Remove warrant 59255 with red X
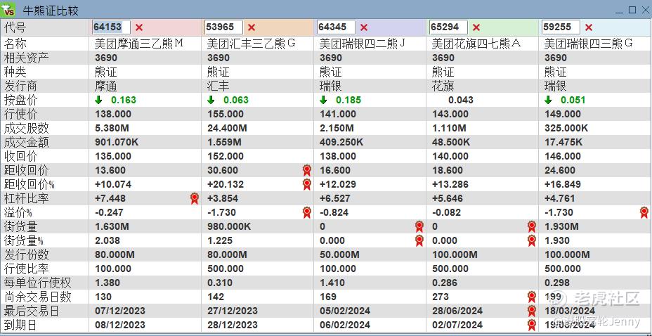The image size is (652, 336). [588, 28]
